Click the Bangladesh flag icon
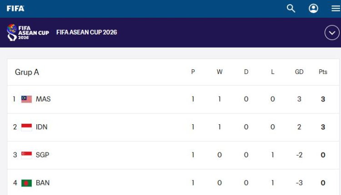 (x=26, y=183)
